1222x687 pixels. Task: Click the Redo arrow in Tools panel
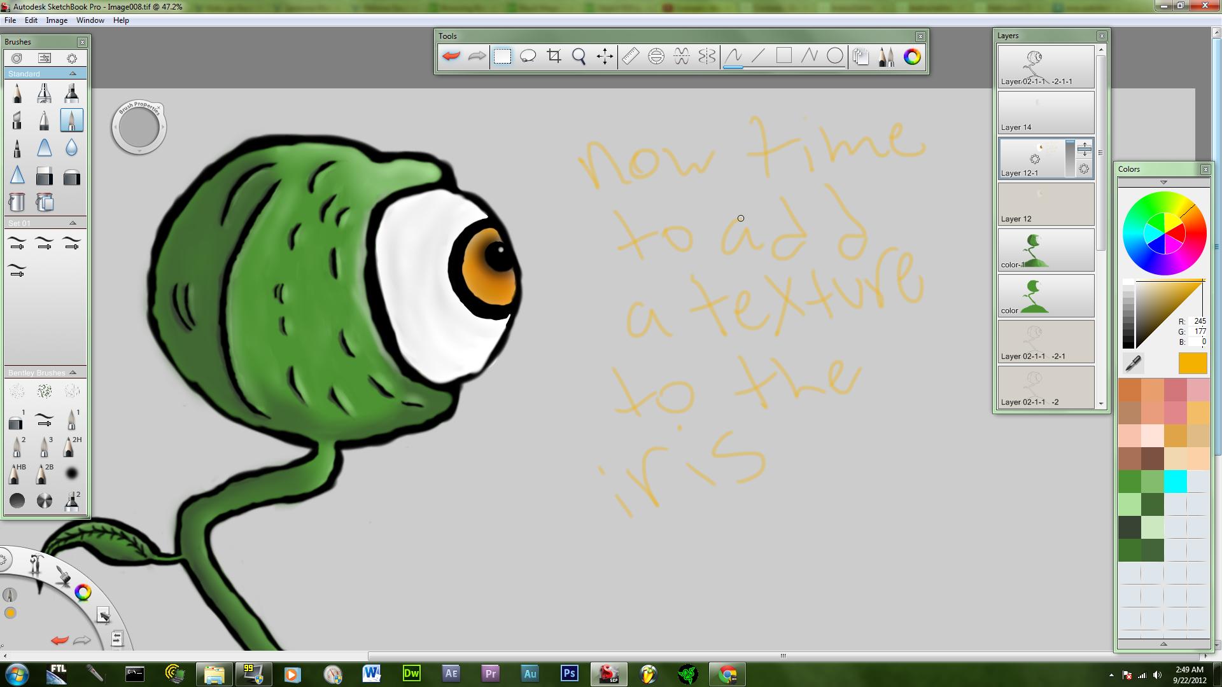pyautogui.click(x=477, y=56)
